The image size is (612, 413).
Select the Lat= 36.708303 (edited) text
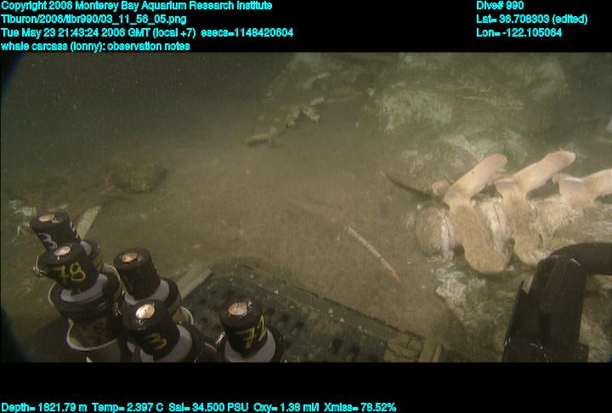point(532,19)
